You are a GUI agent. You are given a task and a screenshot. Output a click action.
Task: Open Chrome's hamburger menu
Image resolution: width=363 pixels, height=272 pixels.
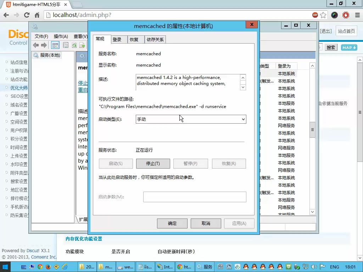(x=357, y=15)
